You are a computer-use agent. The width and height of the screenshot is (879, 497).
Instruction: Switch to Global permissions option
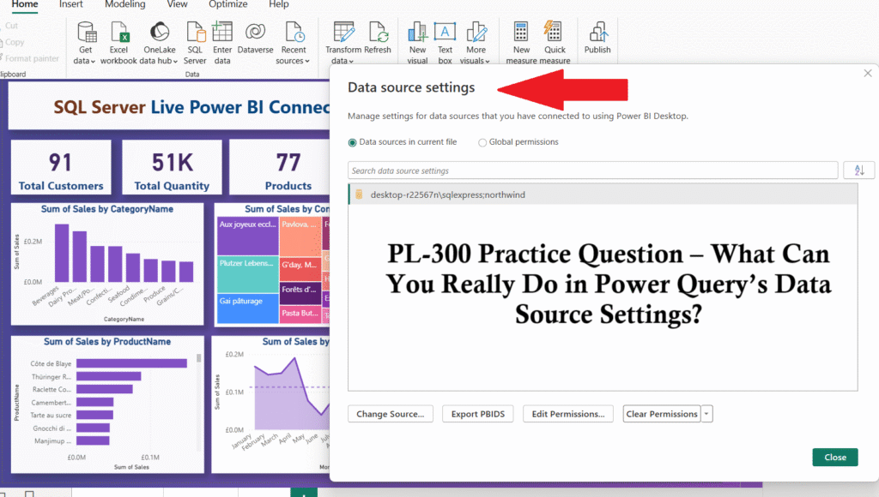point(482,141)
